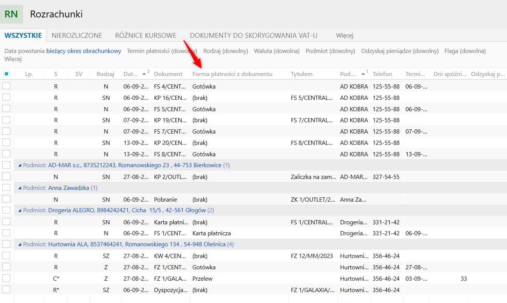The width and height of the screenshot is (507, 303).
Task: Open the NIEROZLICZONE tab
Action: [x=77, y=36]
